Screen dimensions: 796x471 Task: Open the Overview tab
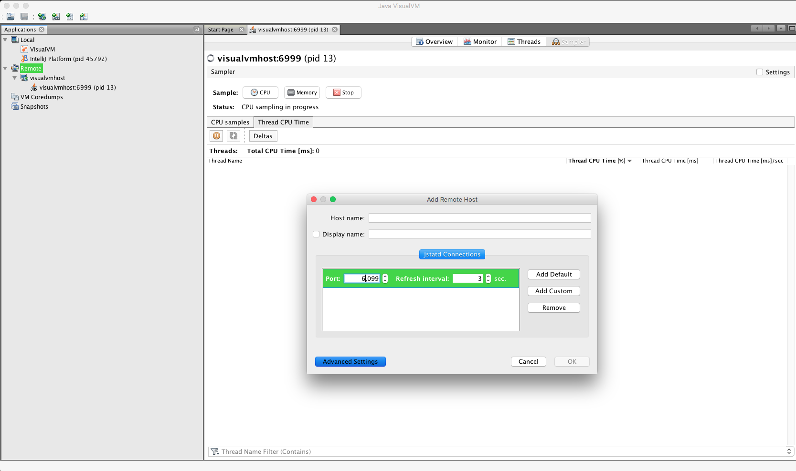point(435,42)
